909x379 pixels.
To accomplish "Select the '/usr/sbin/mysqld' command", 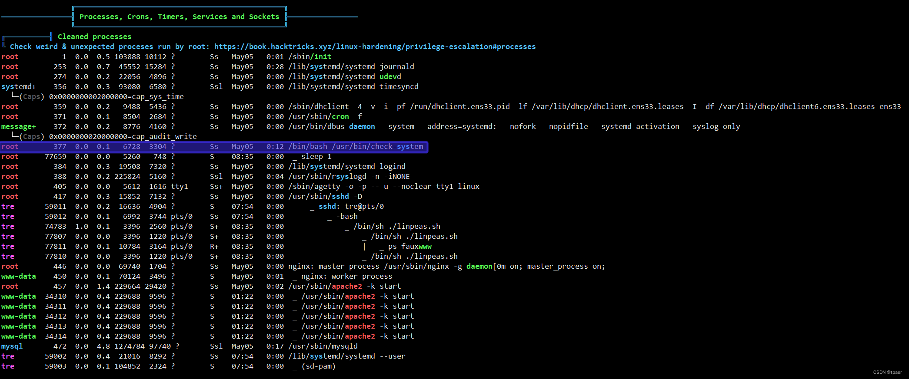I will [323, 346].
